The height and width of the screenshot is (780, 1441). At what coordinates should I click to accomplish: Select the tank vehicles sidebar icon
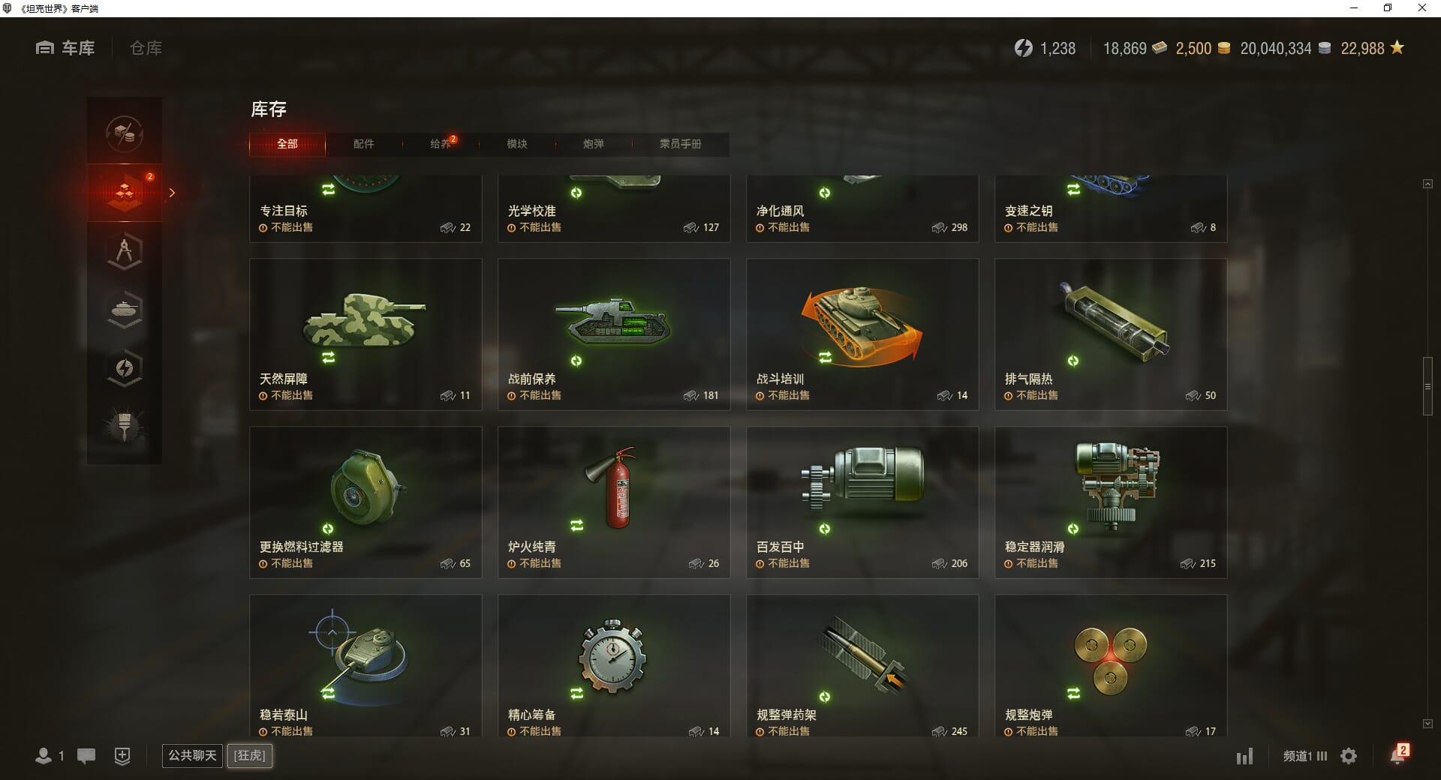click(125, 310)
